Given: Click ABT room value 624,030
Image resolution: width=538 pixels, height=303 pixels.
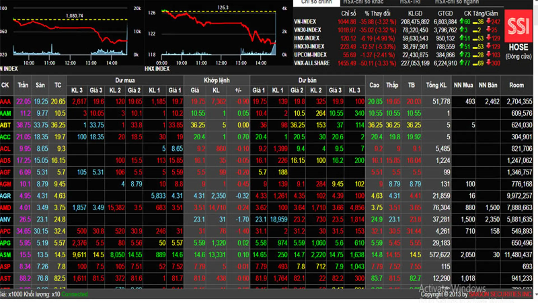Looking at the screenshot, I should click(x=521, y=125).
